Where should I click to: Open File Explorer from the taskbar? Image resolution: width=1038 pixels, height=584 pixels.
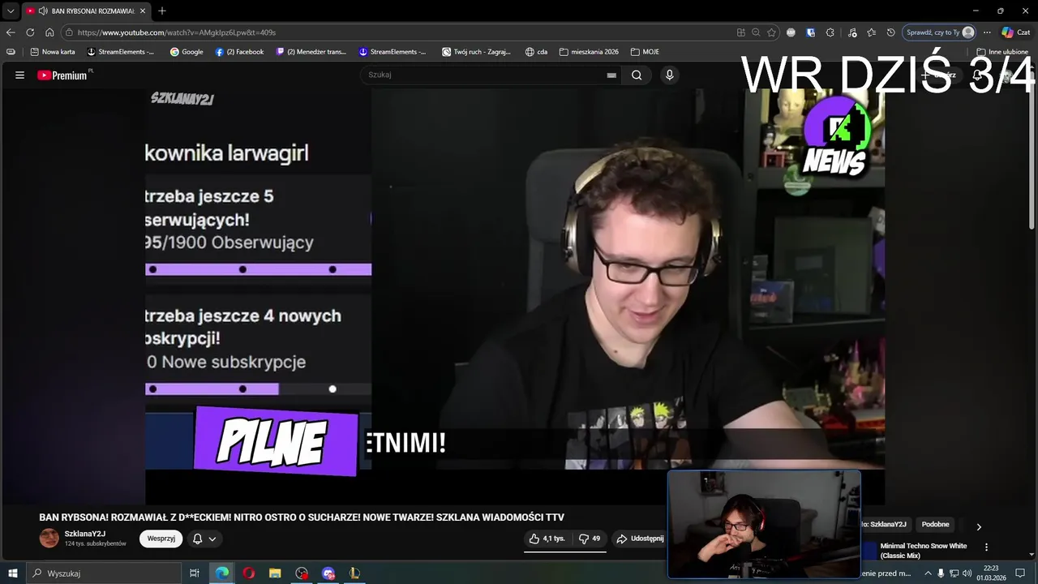[275, 573]
